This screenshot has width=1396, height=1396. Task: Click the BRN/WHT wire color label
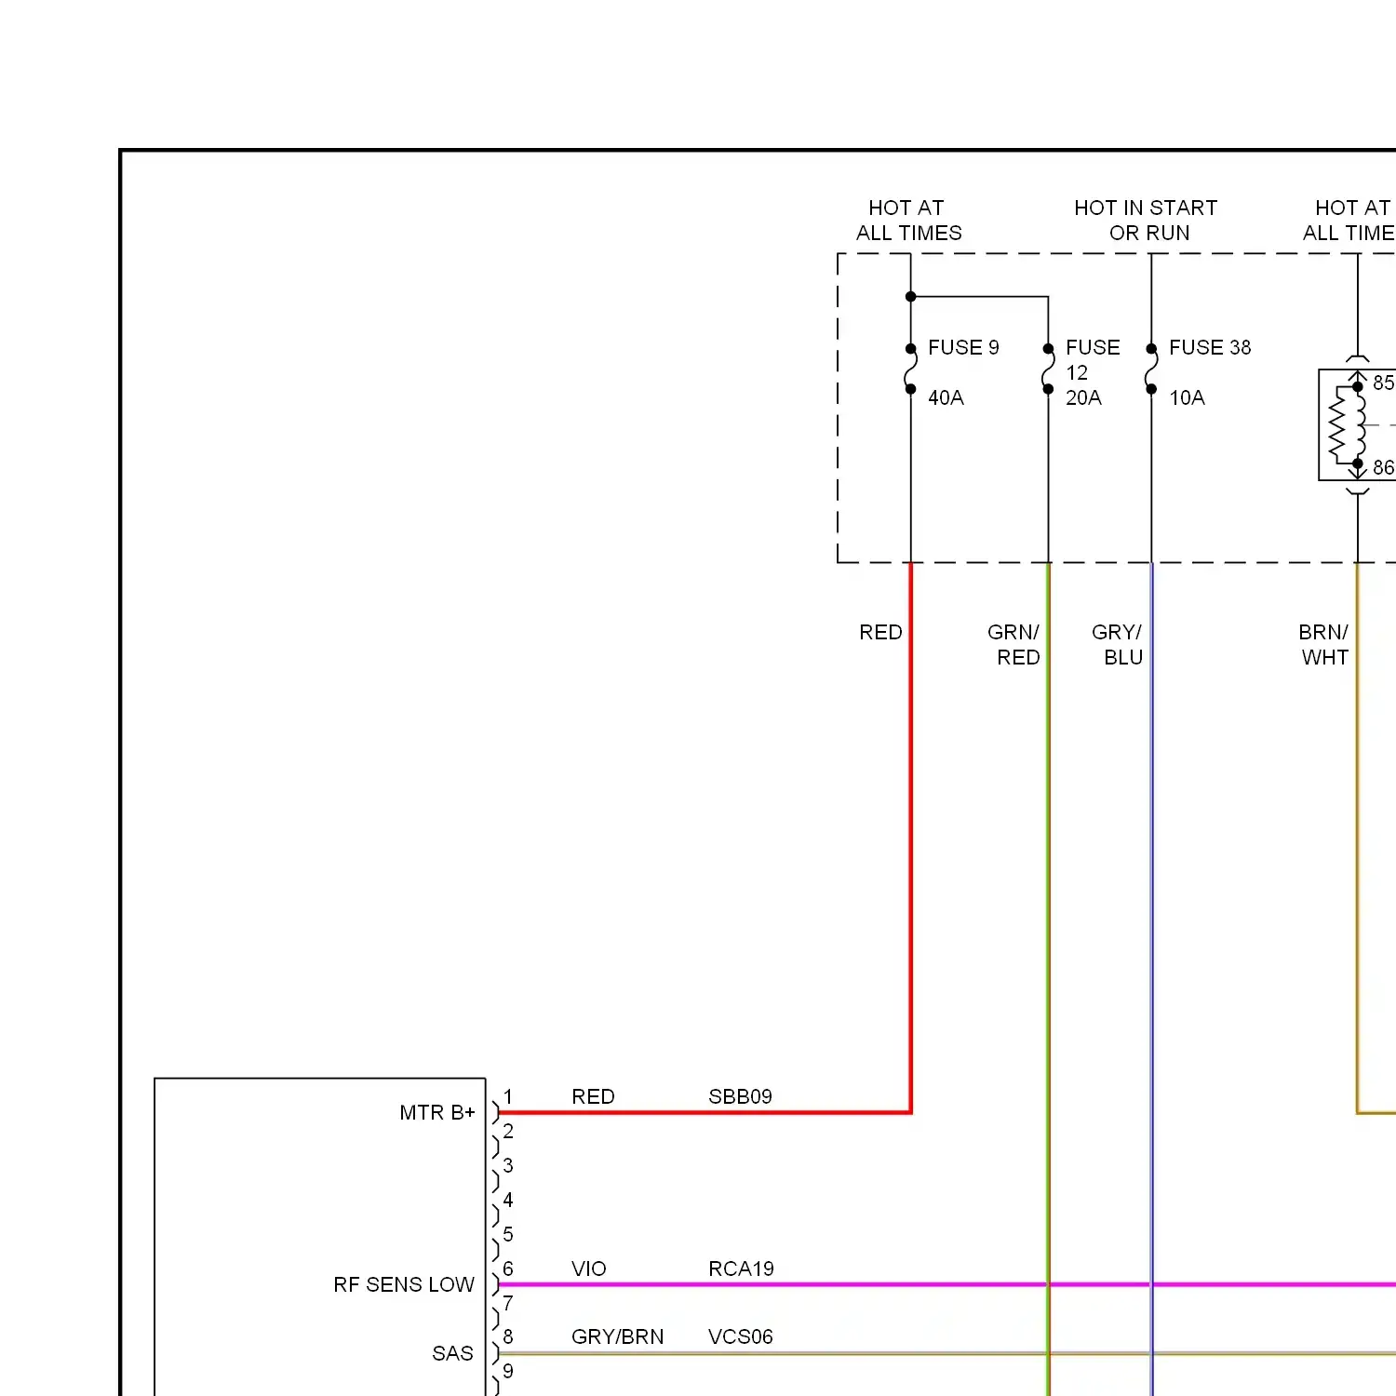1323,644
